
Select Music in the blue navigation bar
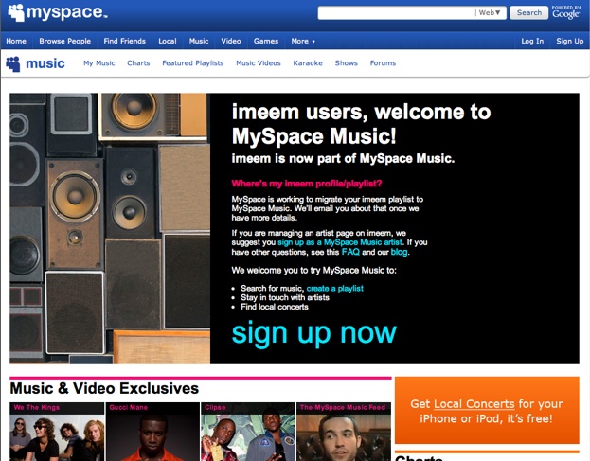pos(199,41)
